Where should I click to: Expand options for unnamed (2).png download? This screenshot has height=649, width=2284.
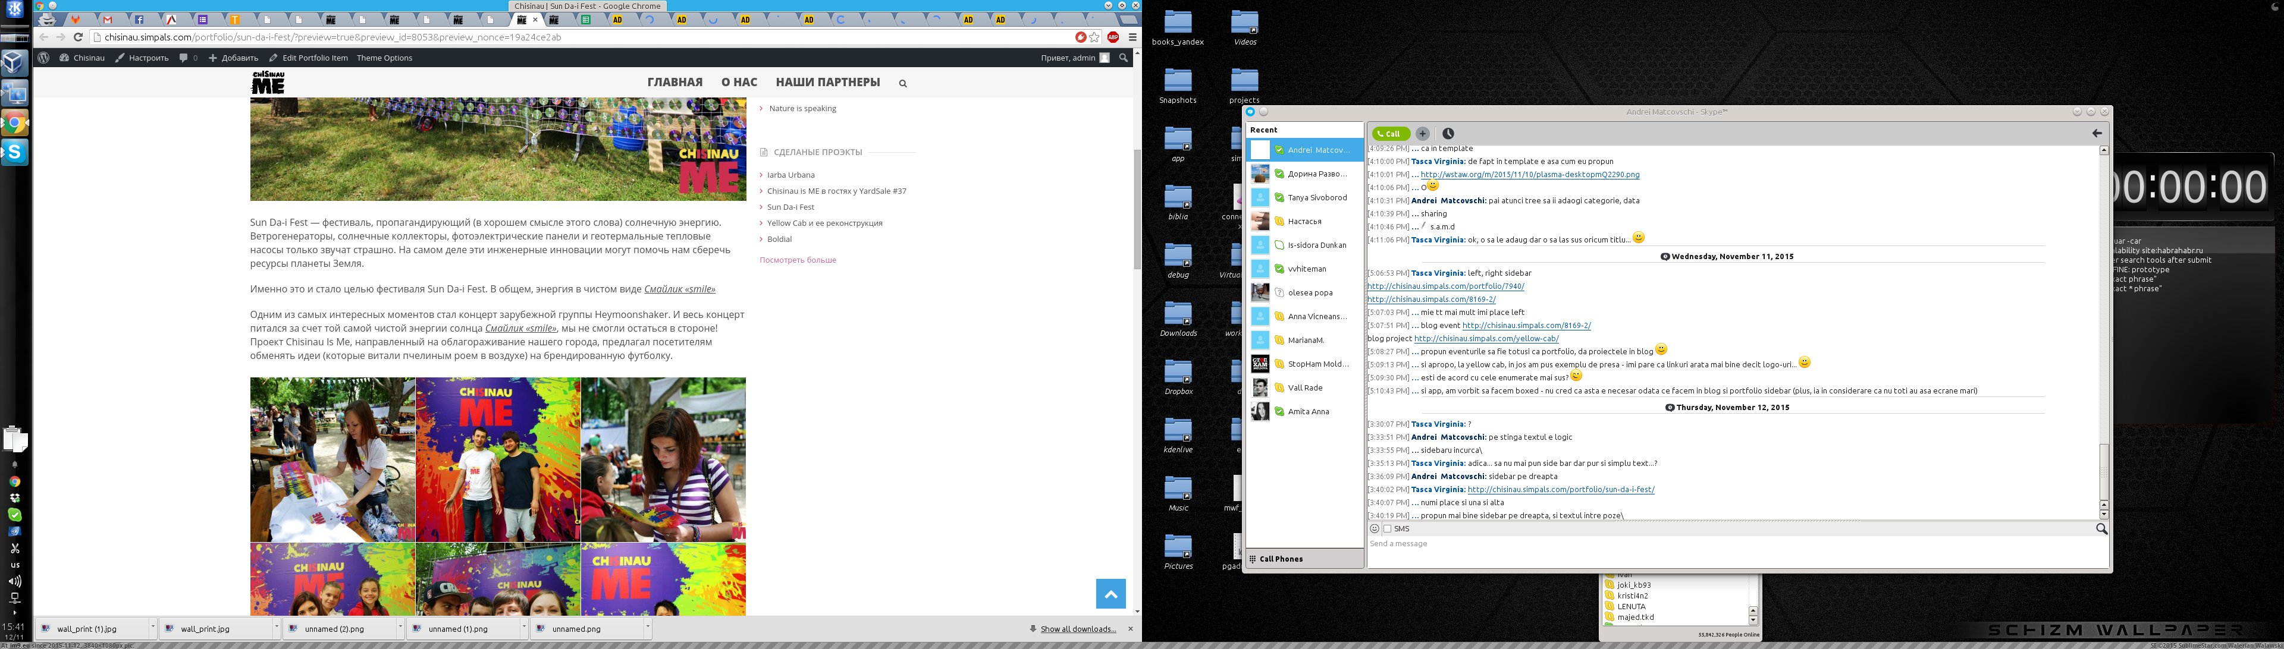pos(400,628)
